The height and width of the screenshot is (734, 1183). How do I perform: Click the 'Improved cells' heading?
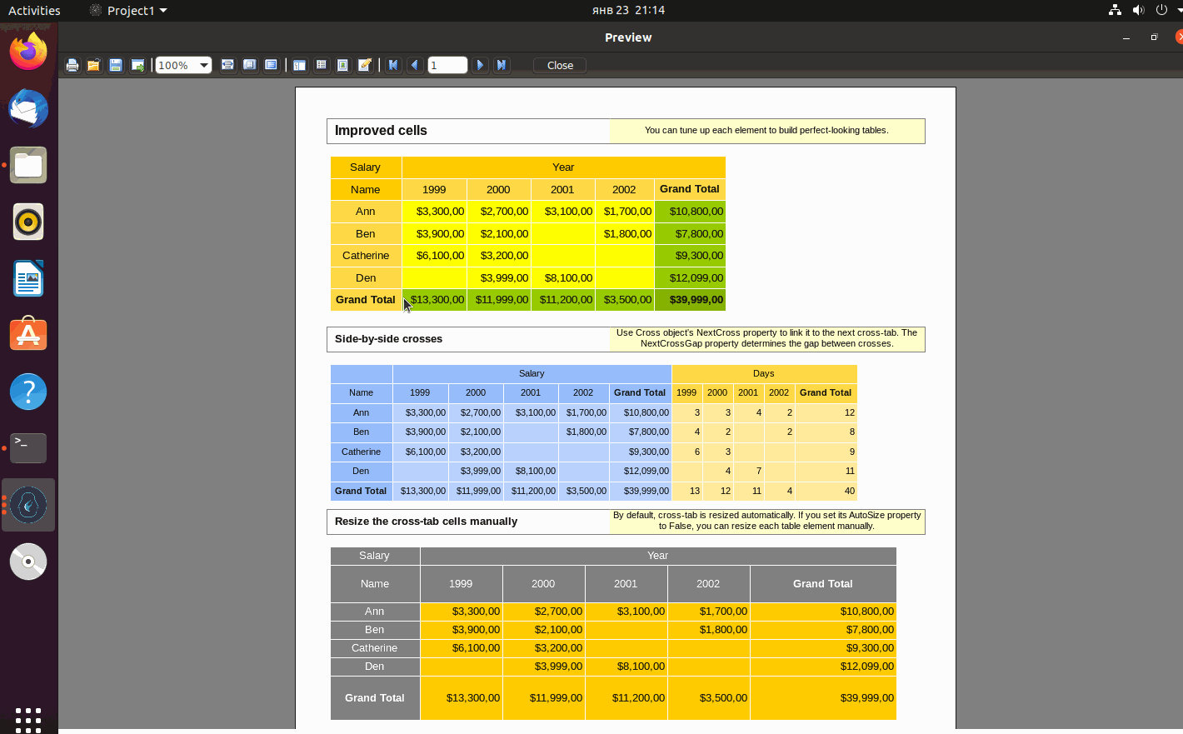click(x=381, y=131)
